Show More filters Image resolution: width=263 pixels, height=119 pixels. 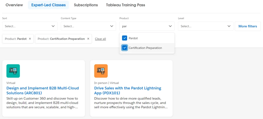pos(248,26)
